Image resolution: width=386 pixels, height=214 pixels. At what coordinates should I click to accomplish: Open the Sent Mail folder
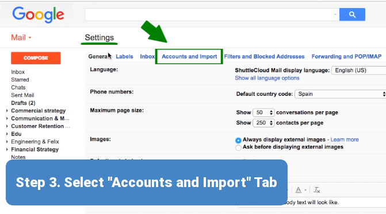pyautogui.click(x=22, y=95)
